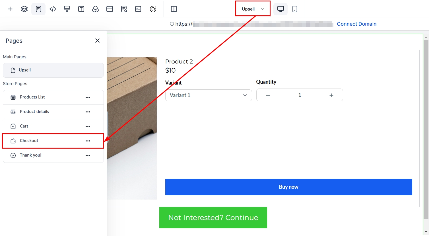
Task: Select the Checkout store page
Action: 29,141
